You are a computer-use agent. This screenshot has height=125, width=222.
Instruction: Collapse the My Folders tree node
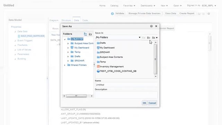coord(65,39)
